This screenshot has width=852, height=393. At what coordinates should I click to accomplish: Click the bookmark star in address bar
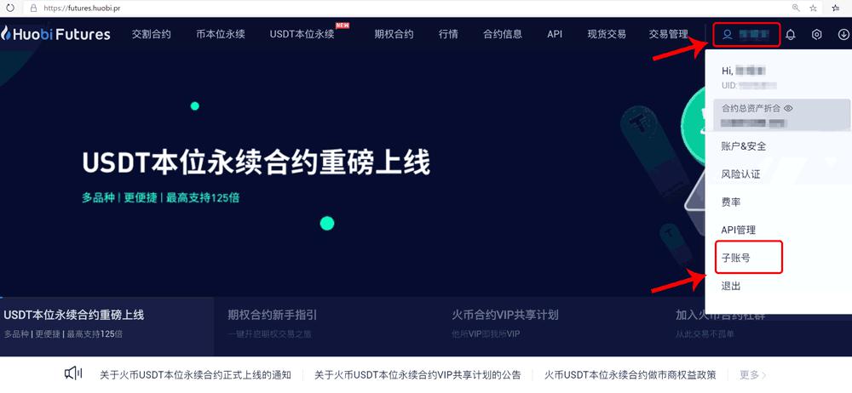point(813,8)
